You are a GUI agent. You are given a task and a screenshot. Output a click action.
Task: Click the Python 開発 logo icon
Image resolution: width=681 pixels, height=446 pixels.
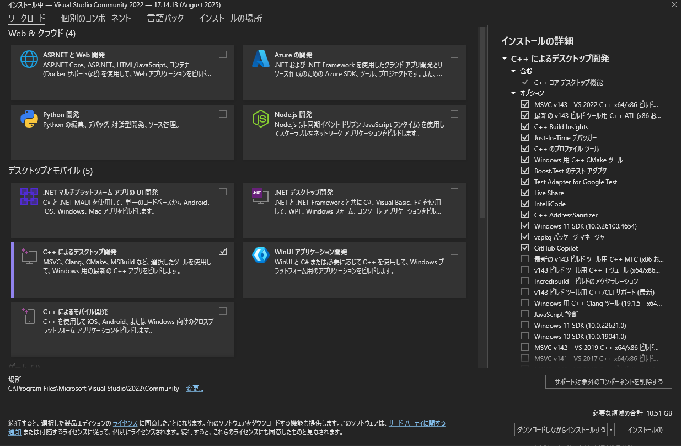[29, 119]
